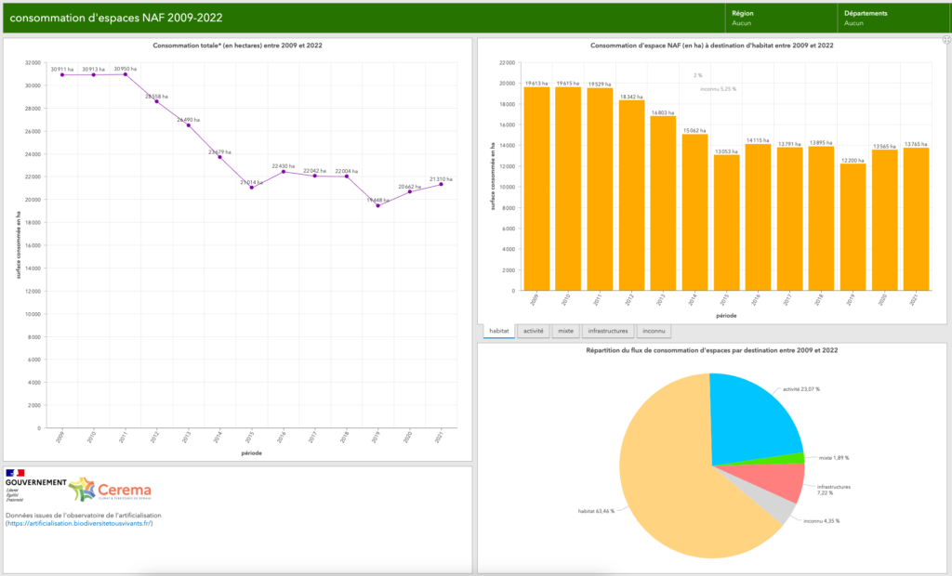Click the Cerema logo
The height and width of the screenshot is (576, 952).
pyautogui.click(x=111, y=489)
